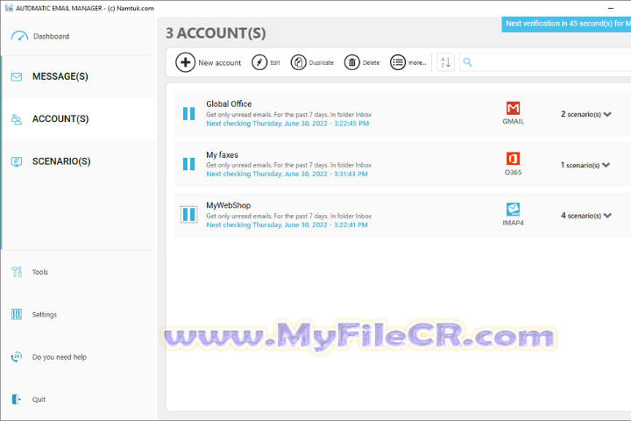The height and width of the screenshot is (421, 631).
Task: Click the app icon in title bar
Action: pyautogui.click(x=9, y=8)
